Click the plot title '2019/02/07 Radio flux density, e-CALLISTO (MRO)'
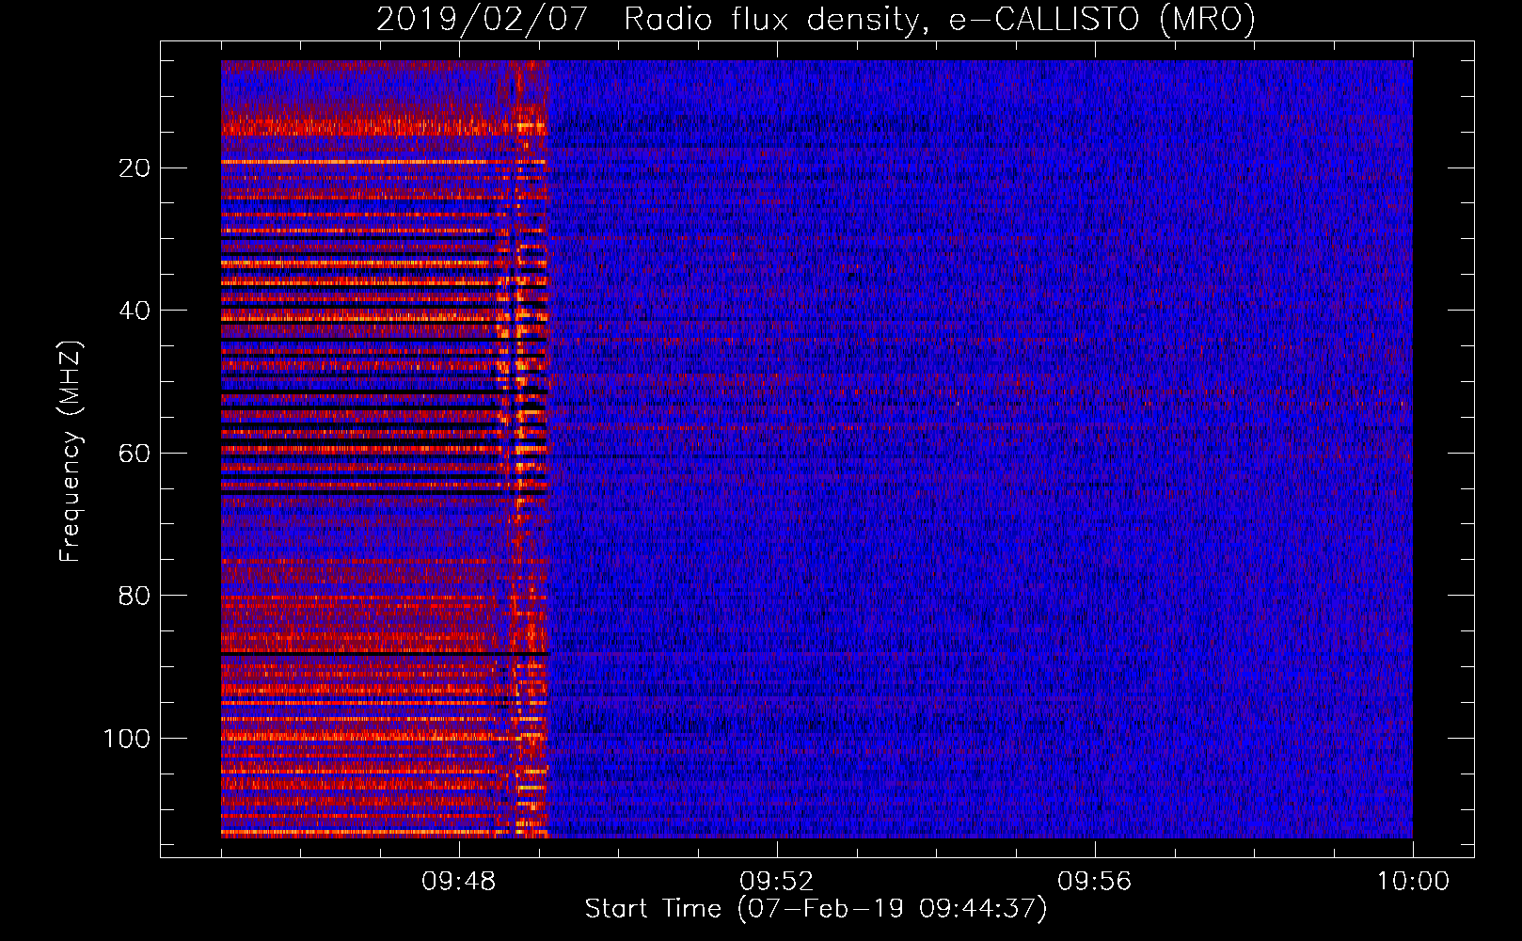This screenshot has height=941, width=1522. coord(816,19)
